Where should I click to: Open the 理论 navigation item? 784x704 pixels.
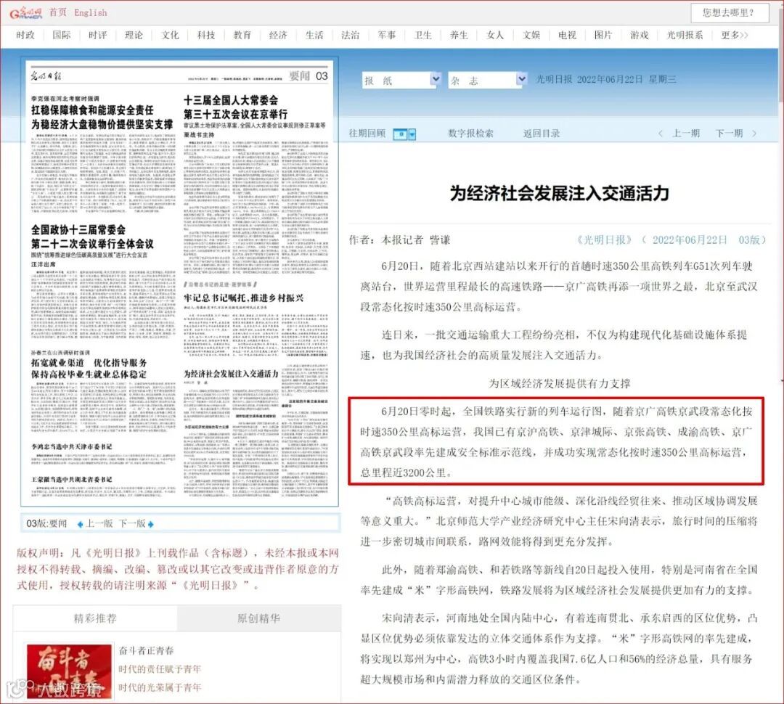(x=134, y=35)
